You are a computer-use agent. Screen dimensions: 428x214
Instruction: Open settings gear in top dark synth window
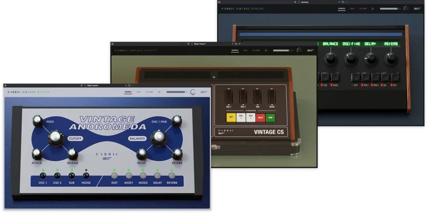click(372, 9)
